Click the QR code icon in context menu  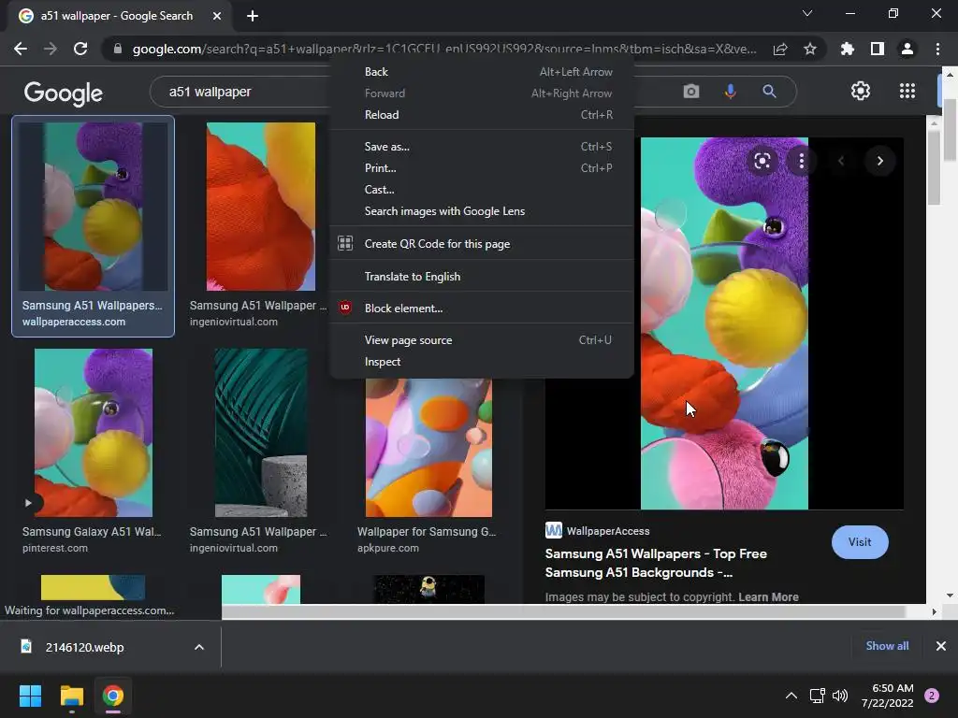(x=345, y=243)
